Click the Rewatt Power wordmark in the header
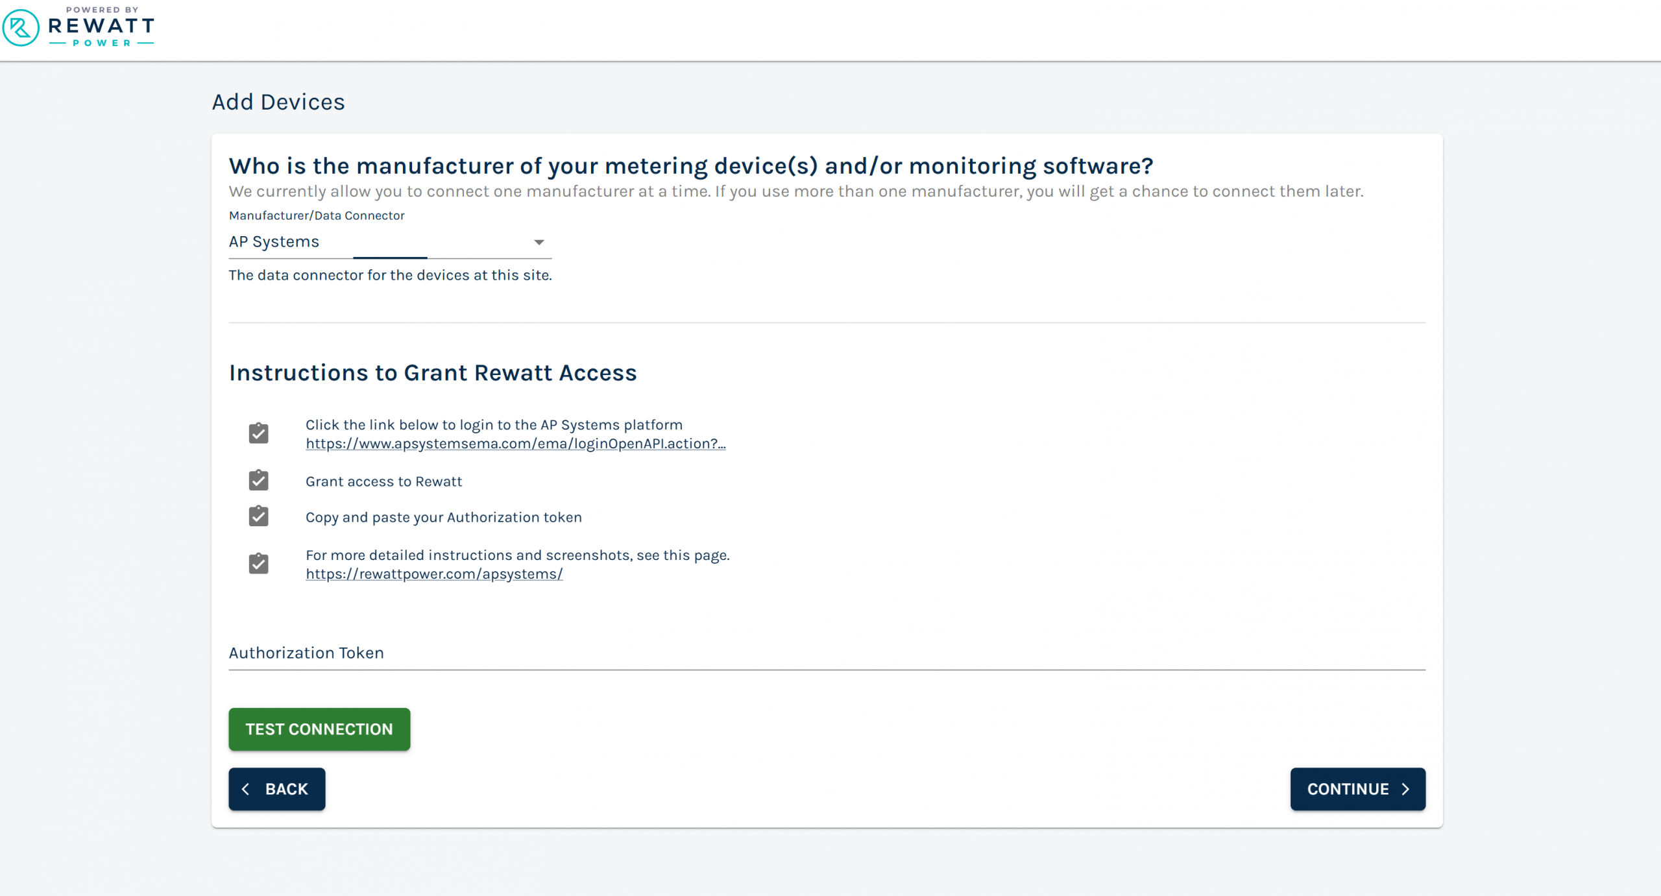The width and height of the screenshot is (1661, 896). (101, 27)
